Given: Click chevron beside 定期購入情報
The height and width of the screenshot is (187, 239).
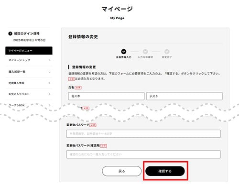Looking at the screenshot, I should tap(50, 83).
